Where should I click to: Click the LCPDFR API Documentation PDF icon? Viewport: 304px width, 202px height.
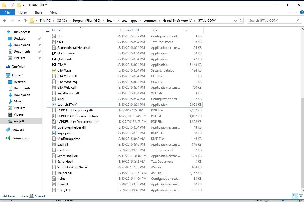pyautogui.click(x=54, y=116)
